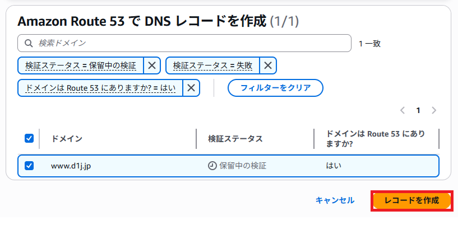This screenshot has width=458, height=225.
Task: Open the 検証ステータス = 保留中の検証 filter token
Action: point(81,65)
